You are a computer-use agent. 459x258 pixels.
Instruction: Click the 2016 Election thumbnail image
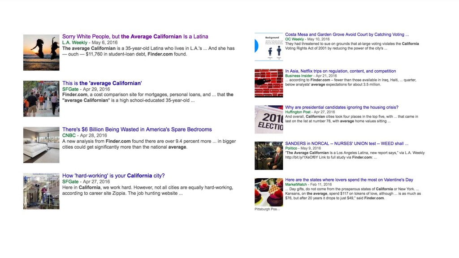coord(269,119)
